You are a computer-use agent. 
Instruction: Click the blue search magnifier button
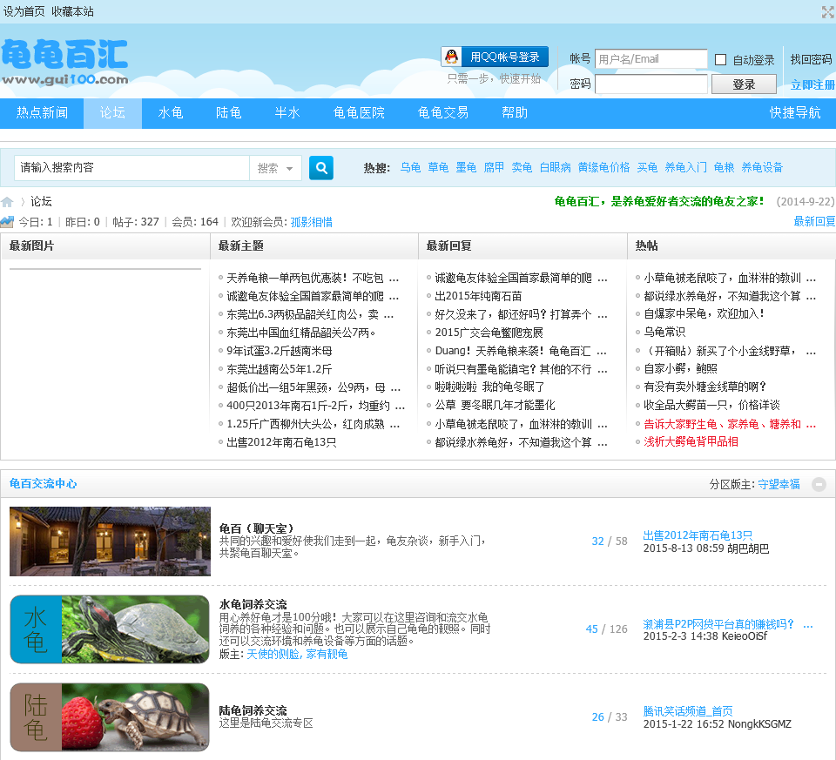[x=321, y=168]
